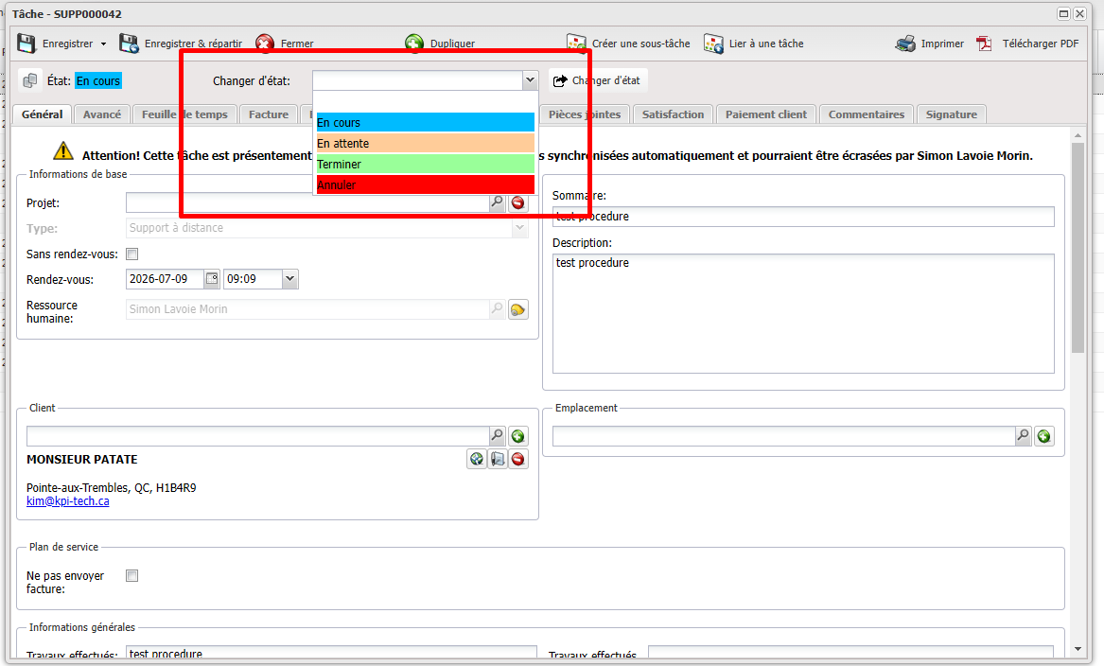1104x666 pixels.
Task: Go to the Satisfaction tab
Action: [x=674, y=114]
